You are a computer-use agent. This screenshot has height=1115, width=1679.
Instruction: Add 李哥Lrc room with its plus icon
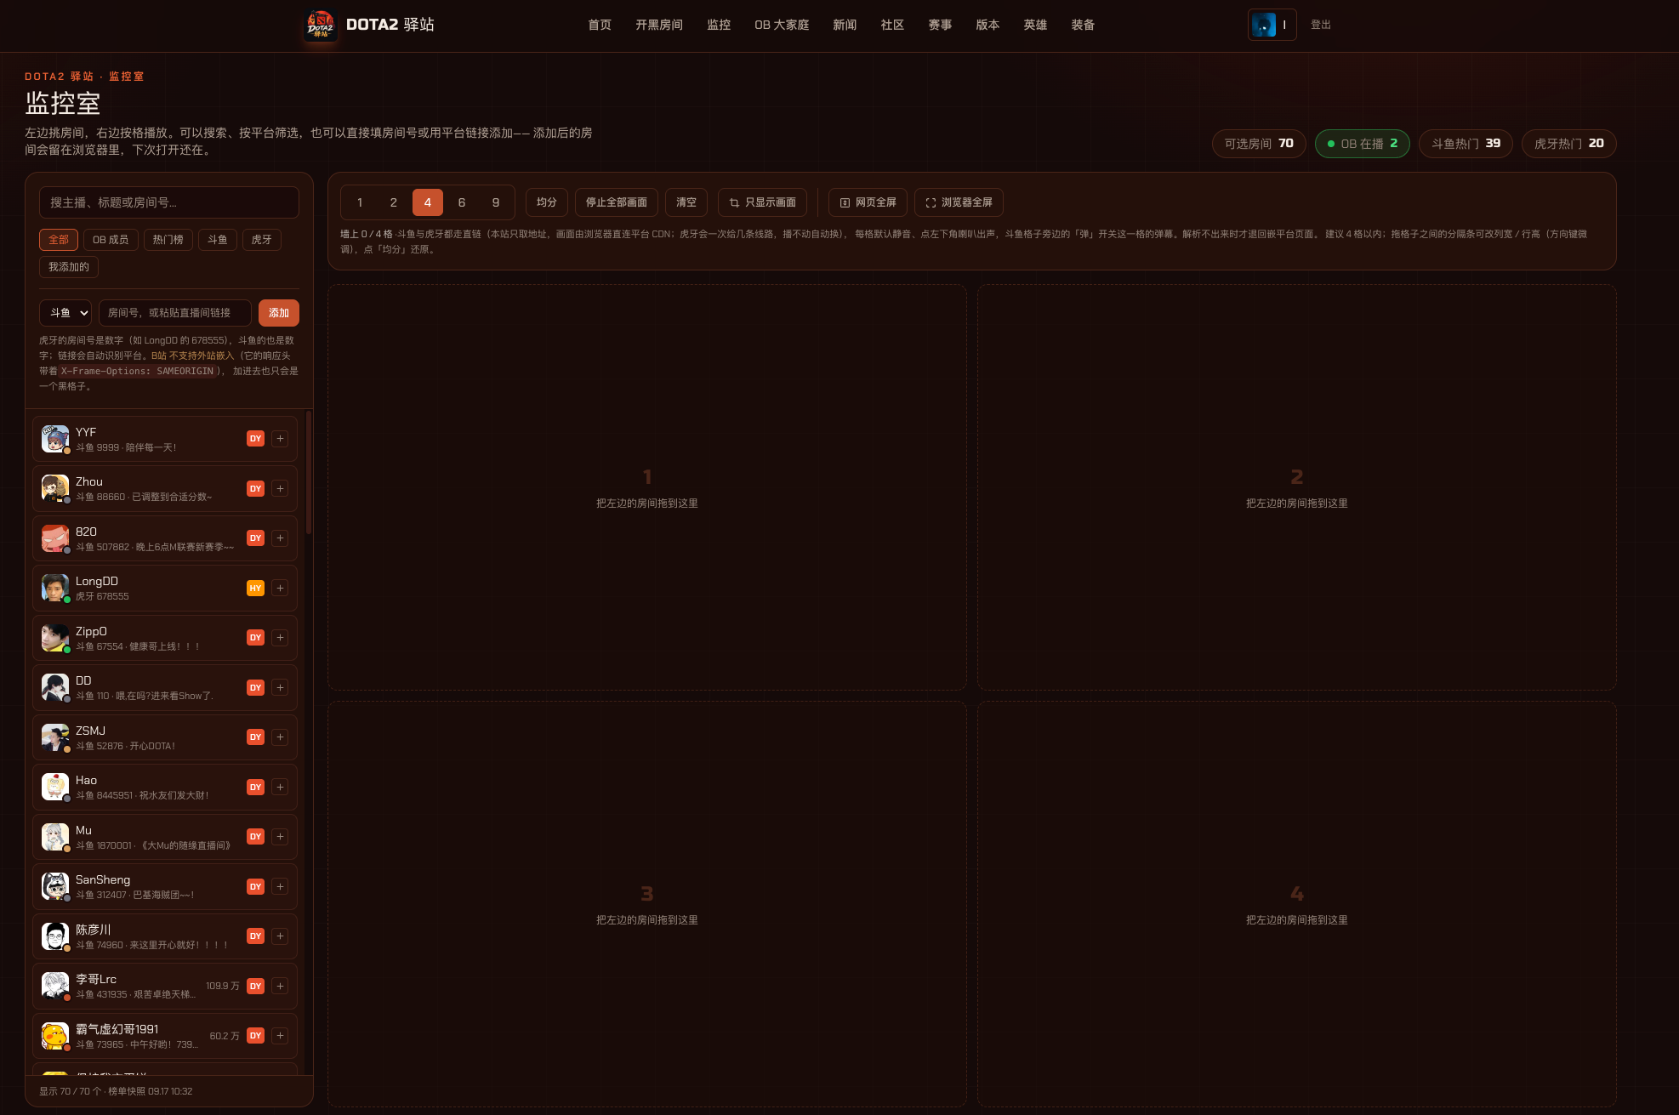pos(280,987)
